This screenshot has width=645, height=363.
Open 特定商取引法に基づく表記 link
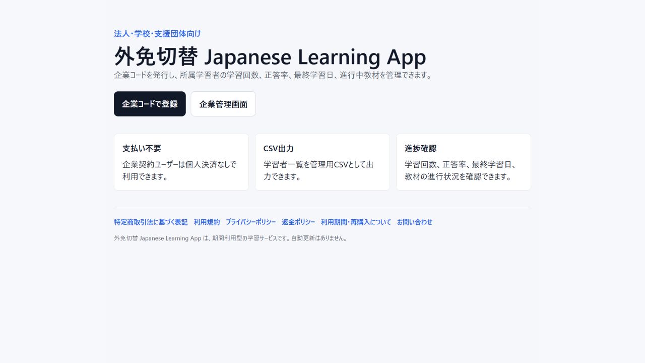151,222
